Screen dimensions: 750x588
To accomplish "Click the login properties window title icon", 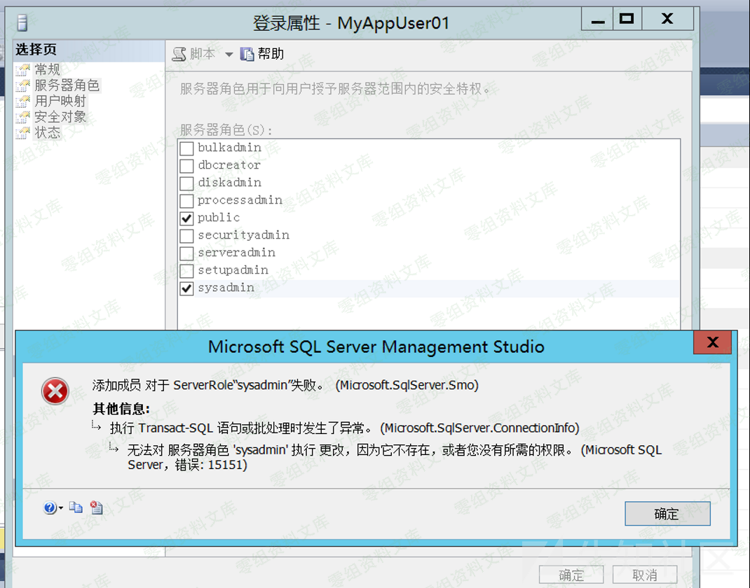I will point(22,22).
